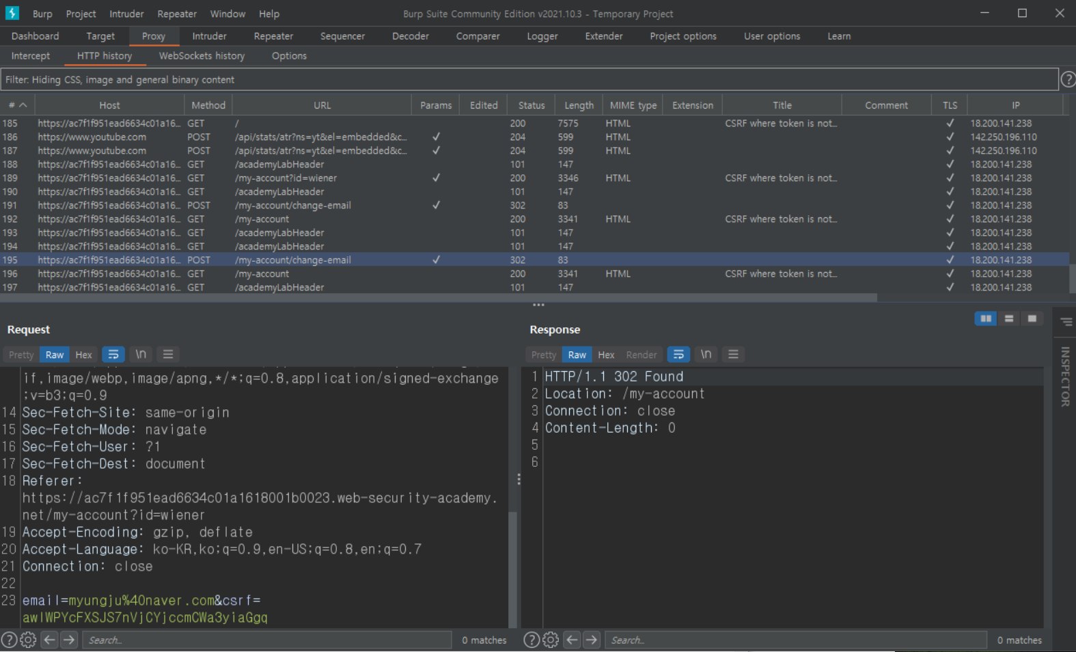Switch to the Intercept sub-tab
Viewport: 1076px width, 652px height.
pos(31,56)
